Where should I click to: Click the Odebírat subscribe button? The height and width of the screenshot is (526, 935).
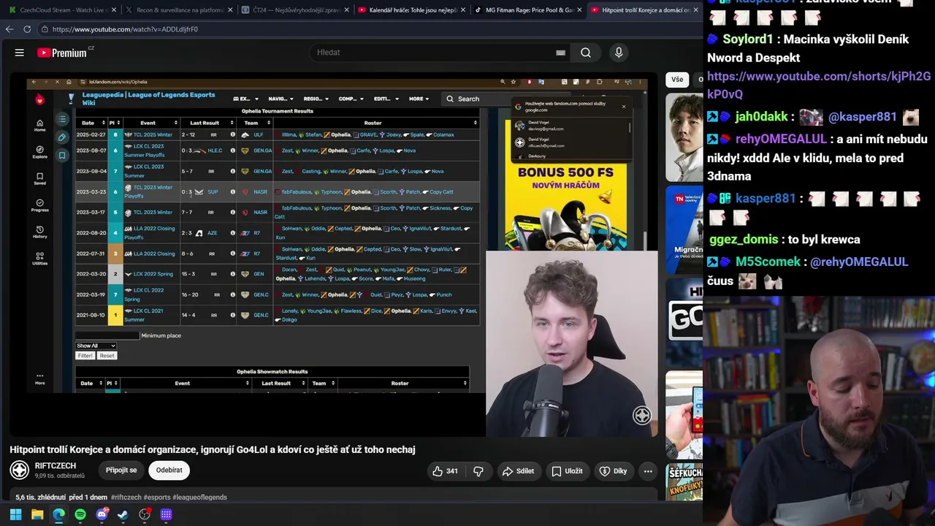click(x=169, y=470)
